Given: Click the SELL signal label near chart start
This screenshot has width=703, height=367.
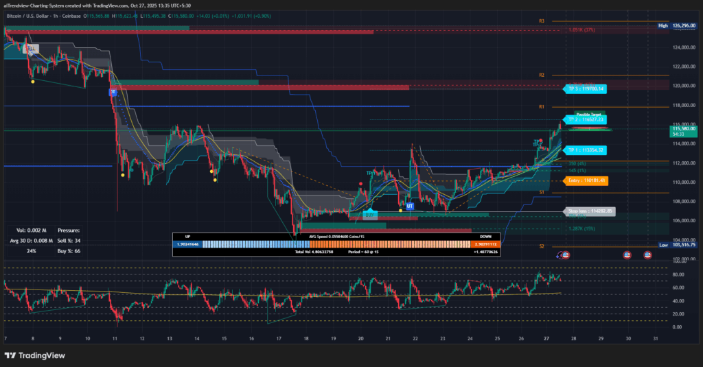Looking at the screenshot, I should [x=30, y=49].
